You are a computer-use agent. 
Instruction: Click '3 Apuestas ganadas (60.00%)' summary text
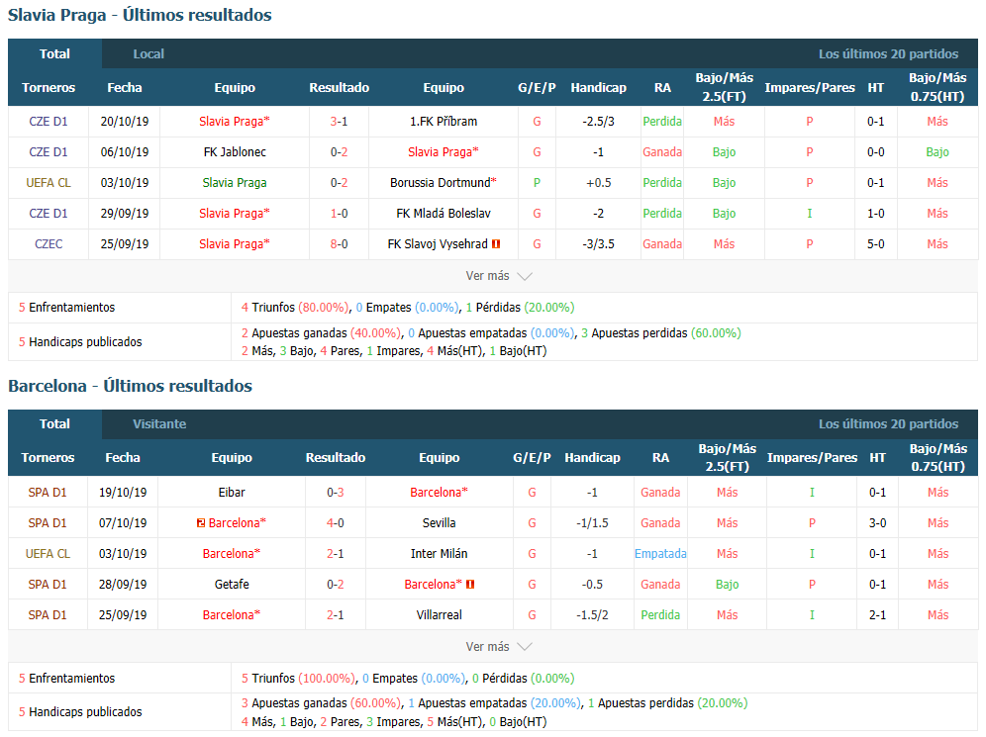321,703
